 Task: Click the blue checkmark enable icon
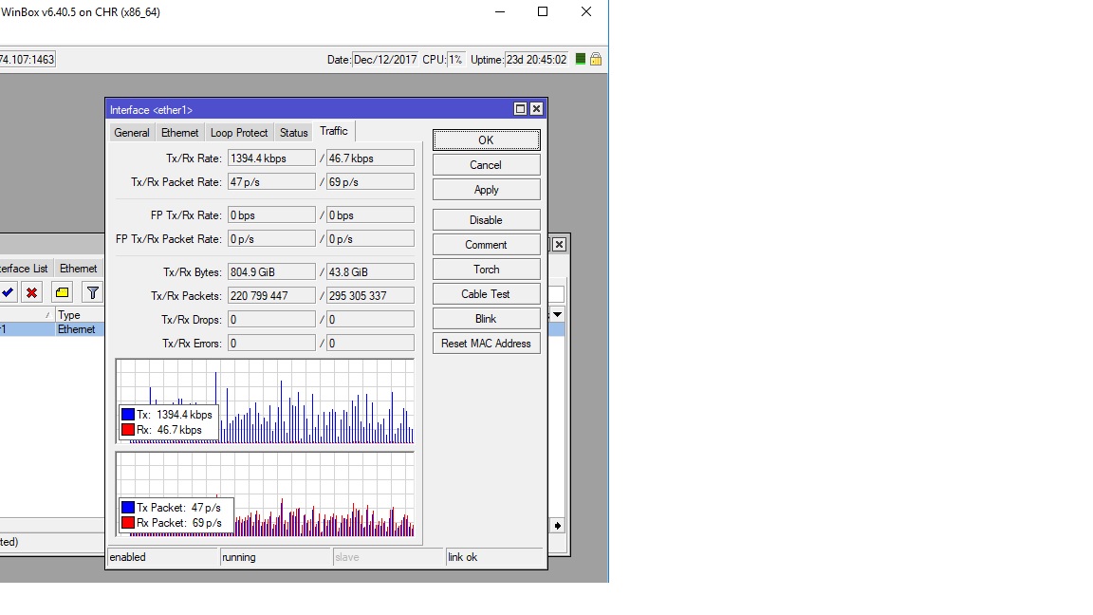click(x=8, y=292)
